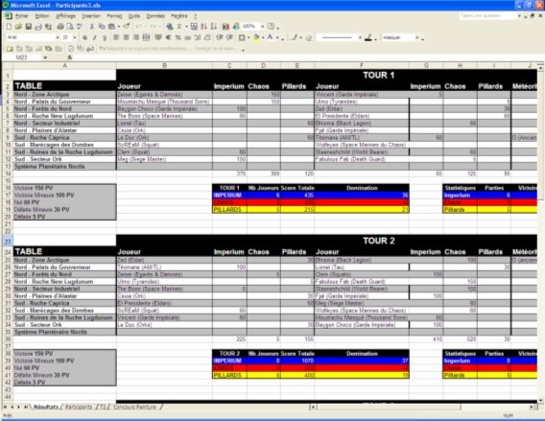Open the Insertion menu
545x421 pixels.
(x=91, y=16)
